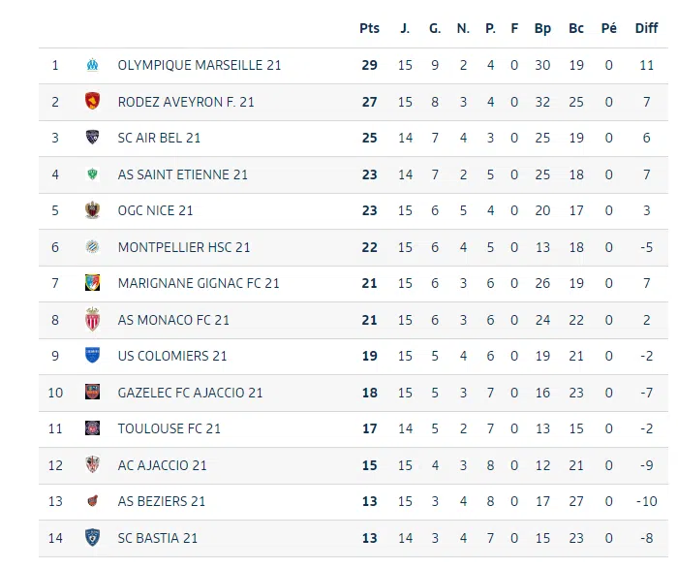Image resolution: width=678 pixels, height=569 pixels.
Task: Click the Olympique Marseille club logo
Action: 92,65
